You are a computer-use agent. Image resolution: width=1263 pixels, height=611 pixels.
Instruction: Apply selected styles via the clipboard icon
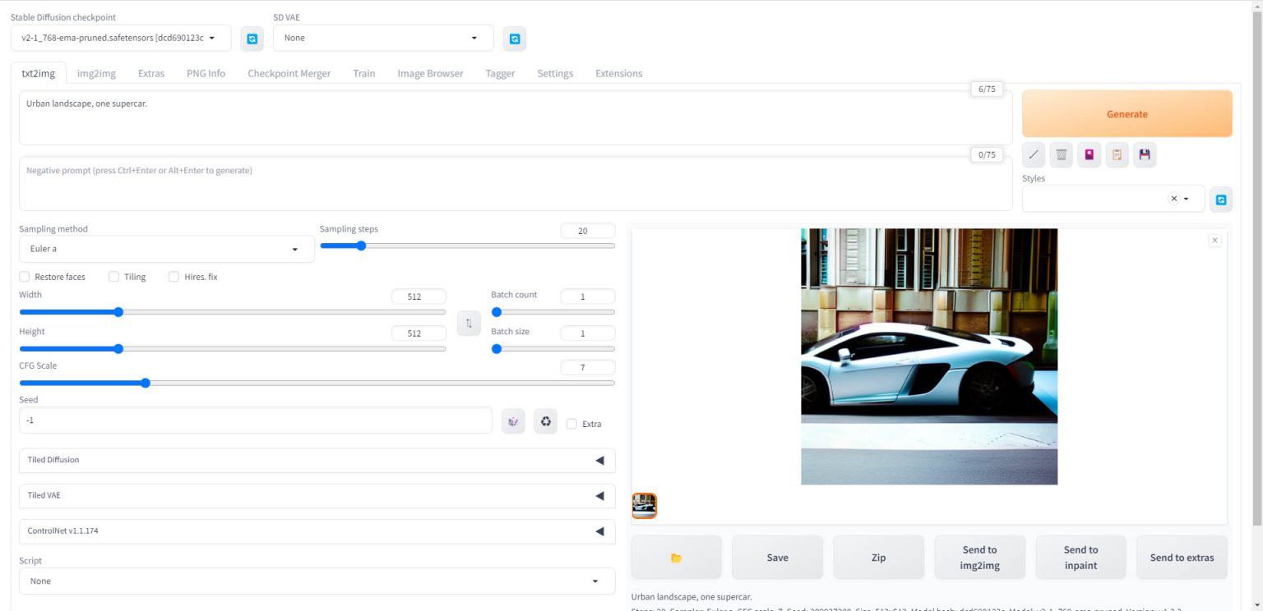pos(1117,154)
